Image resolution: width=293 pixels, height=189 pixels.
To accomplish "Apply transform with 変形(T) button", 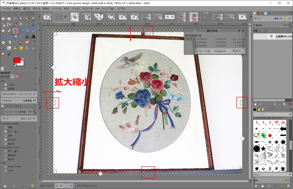I will (x=237, y=51).
